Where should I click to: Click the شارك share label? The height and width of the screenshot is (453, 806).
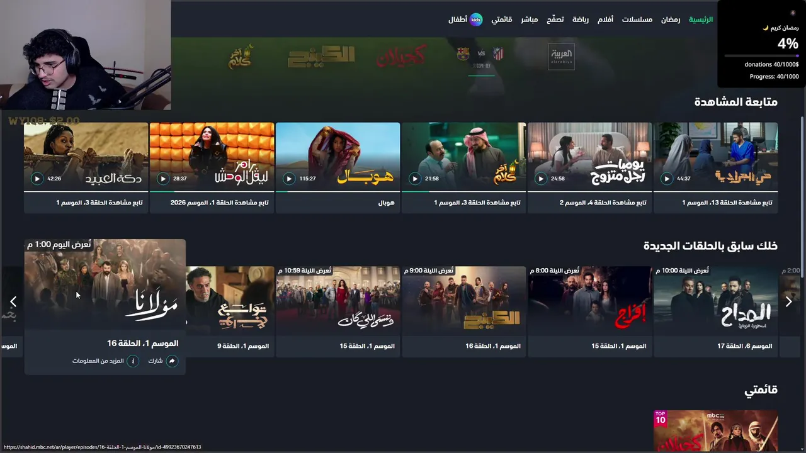click(x=156, y=361)
